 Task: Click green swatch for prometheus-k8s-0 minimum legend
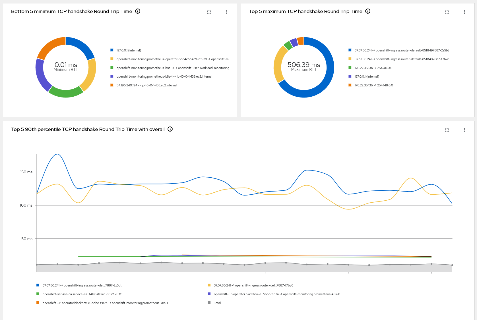112,68
